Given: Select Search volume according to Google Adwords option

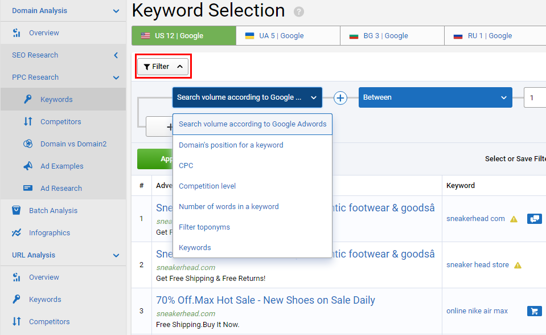Looking at the screenshot, I should (x=252, y=124).
